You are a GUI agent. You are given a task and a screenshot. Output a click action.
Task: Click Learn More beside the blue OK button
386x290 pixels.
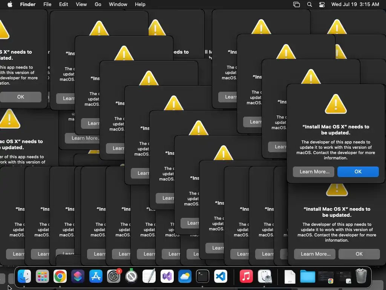(314, 172)
